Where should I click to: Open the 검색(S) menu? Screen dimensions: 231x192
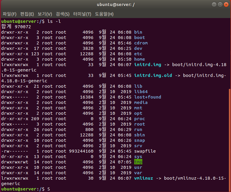(x=63, y=14)
